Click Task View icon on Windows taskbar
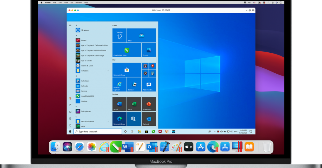The image size is (322, 168). tap(132, 132)
